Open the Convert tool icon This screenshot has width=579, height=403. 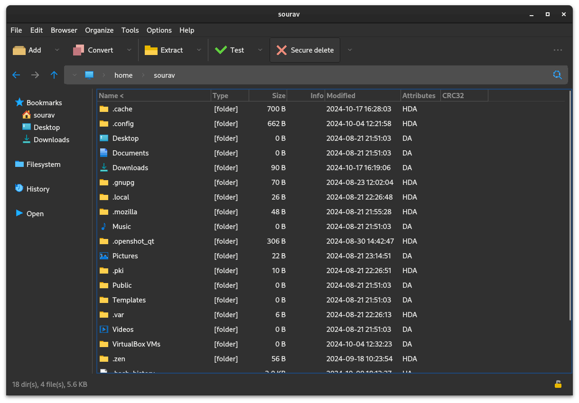click(x=79, y=50)
